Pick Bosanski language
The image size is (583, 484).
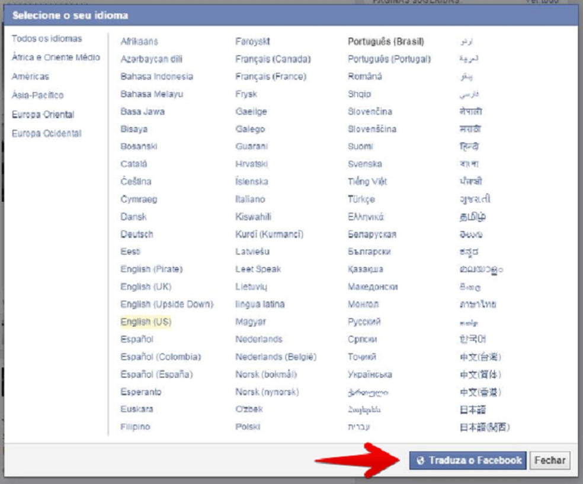(x=139, y=147)
